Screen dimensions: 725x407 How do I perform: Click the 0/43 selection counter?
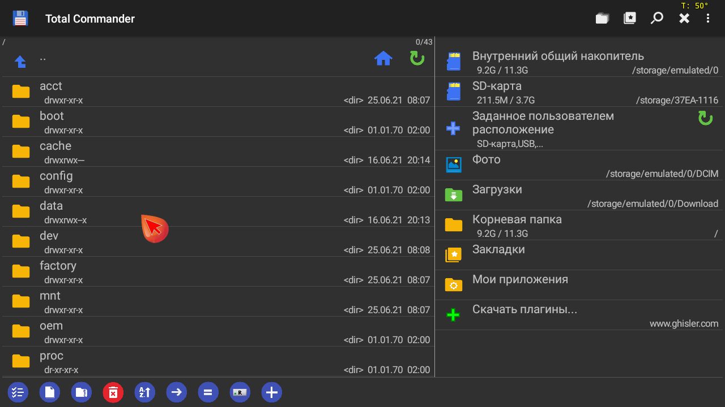point(424,42)
